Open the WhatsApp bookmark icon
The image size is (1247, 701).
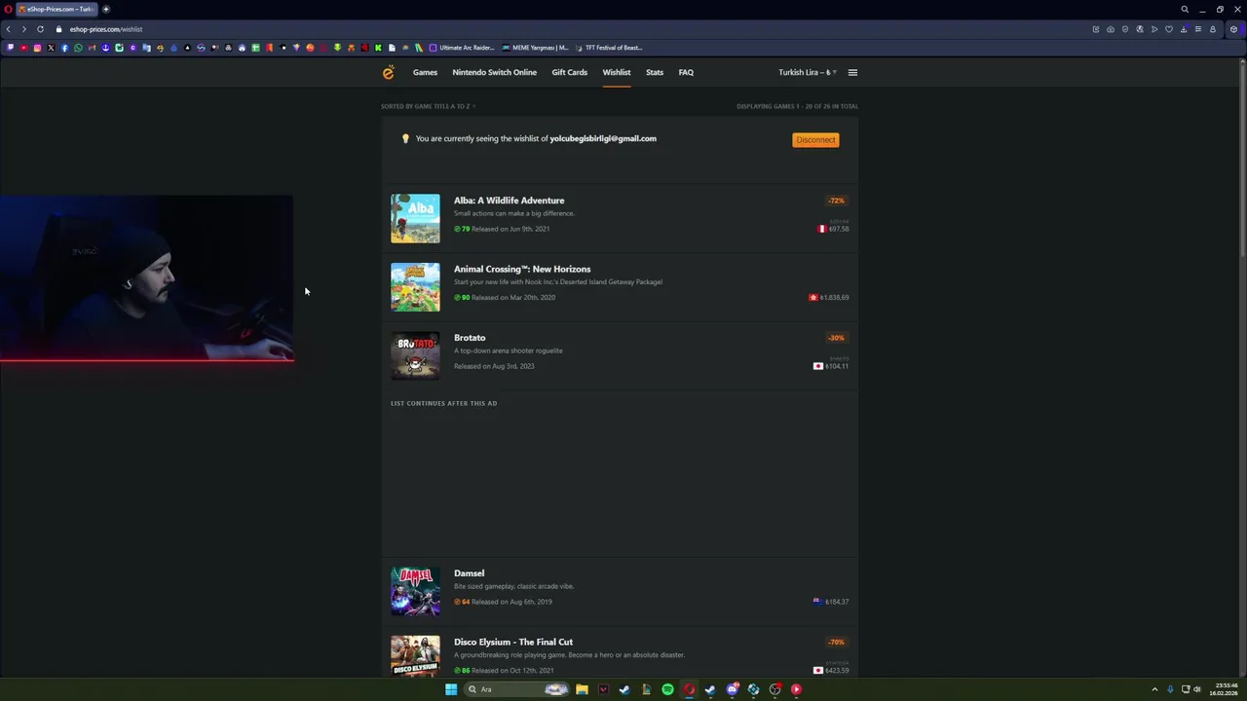(78, 48)
